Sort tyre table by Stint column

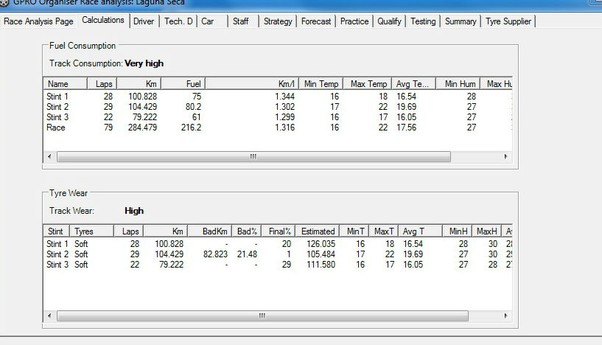[56, 231]
